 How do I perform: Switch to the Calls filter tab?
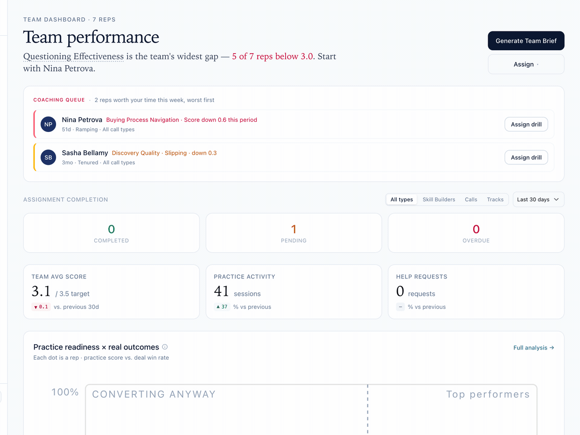pos(471,200)
